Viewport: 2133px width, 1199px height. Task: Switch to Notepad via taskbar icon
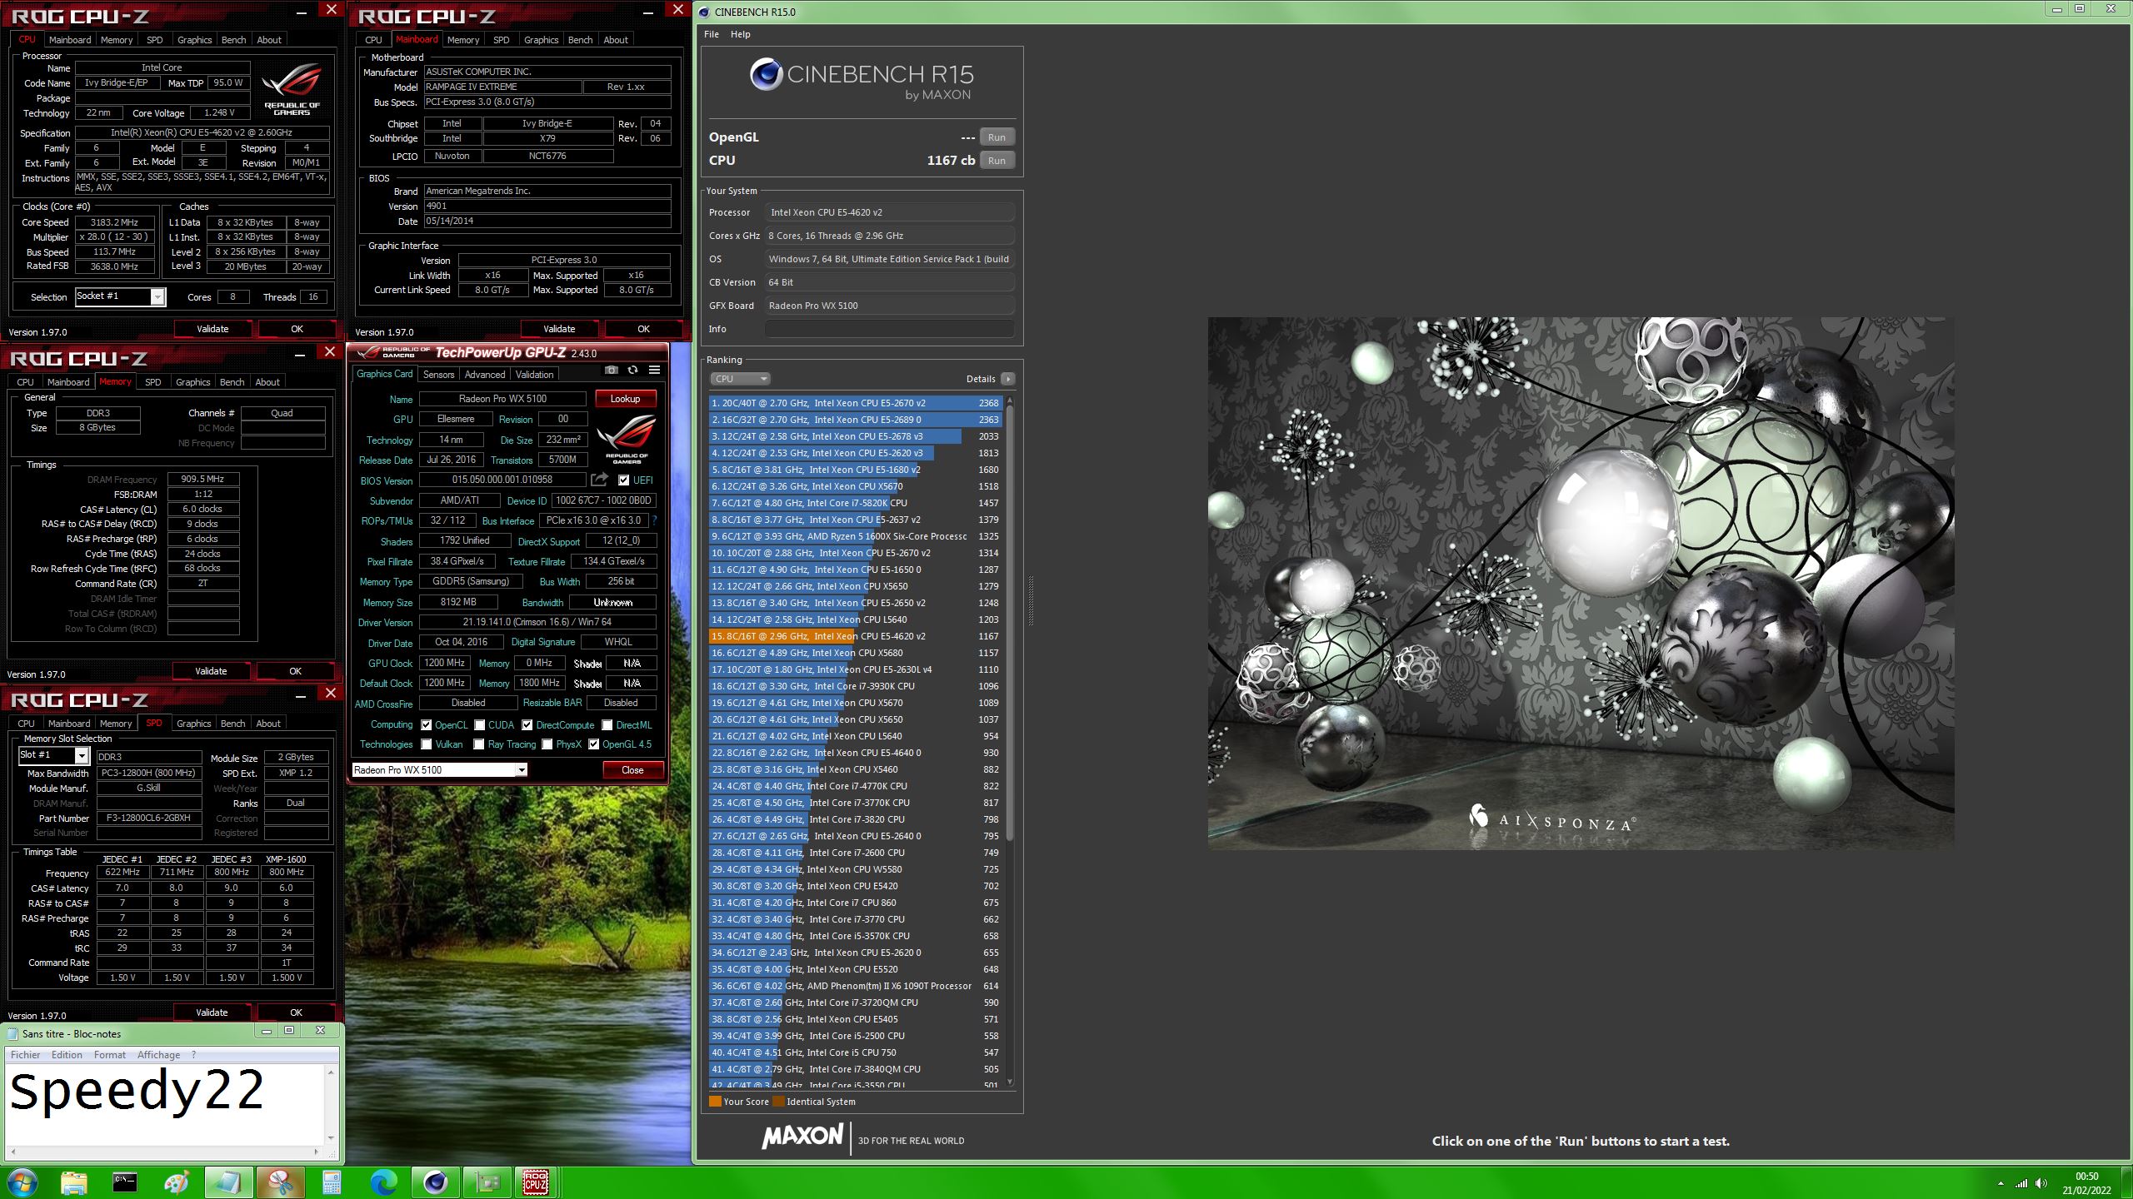(x=228, y=1182)
